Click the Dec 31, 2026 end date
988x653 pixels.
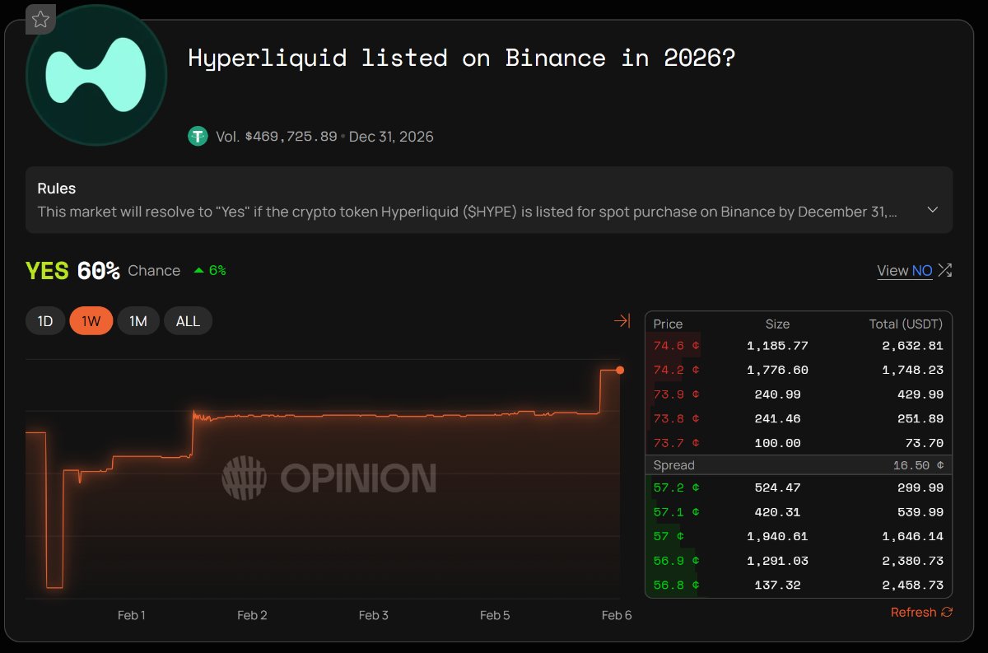(x=391, y=136)
